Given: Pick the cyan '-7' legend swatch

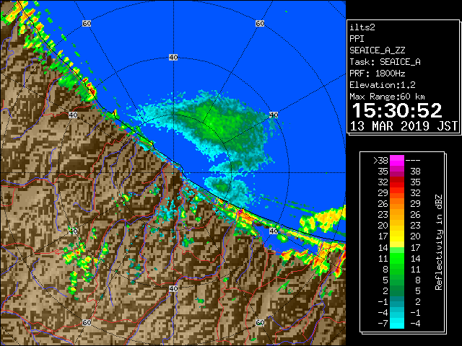Looking at the screenshot, I should coord(397,323).
